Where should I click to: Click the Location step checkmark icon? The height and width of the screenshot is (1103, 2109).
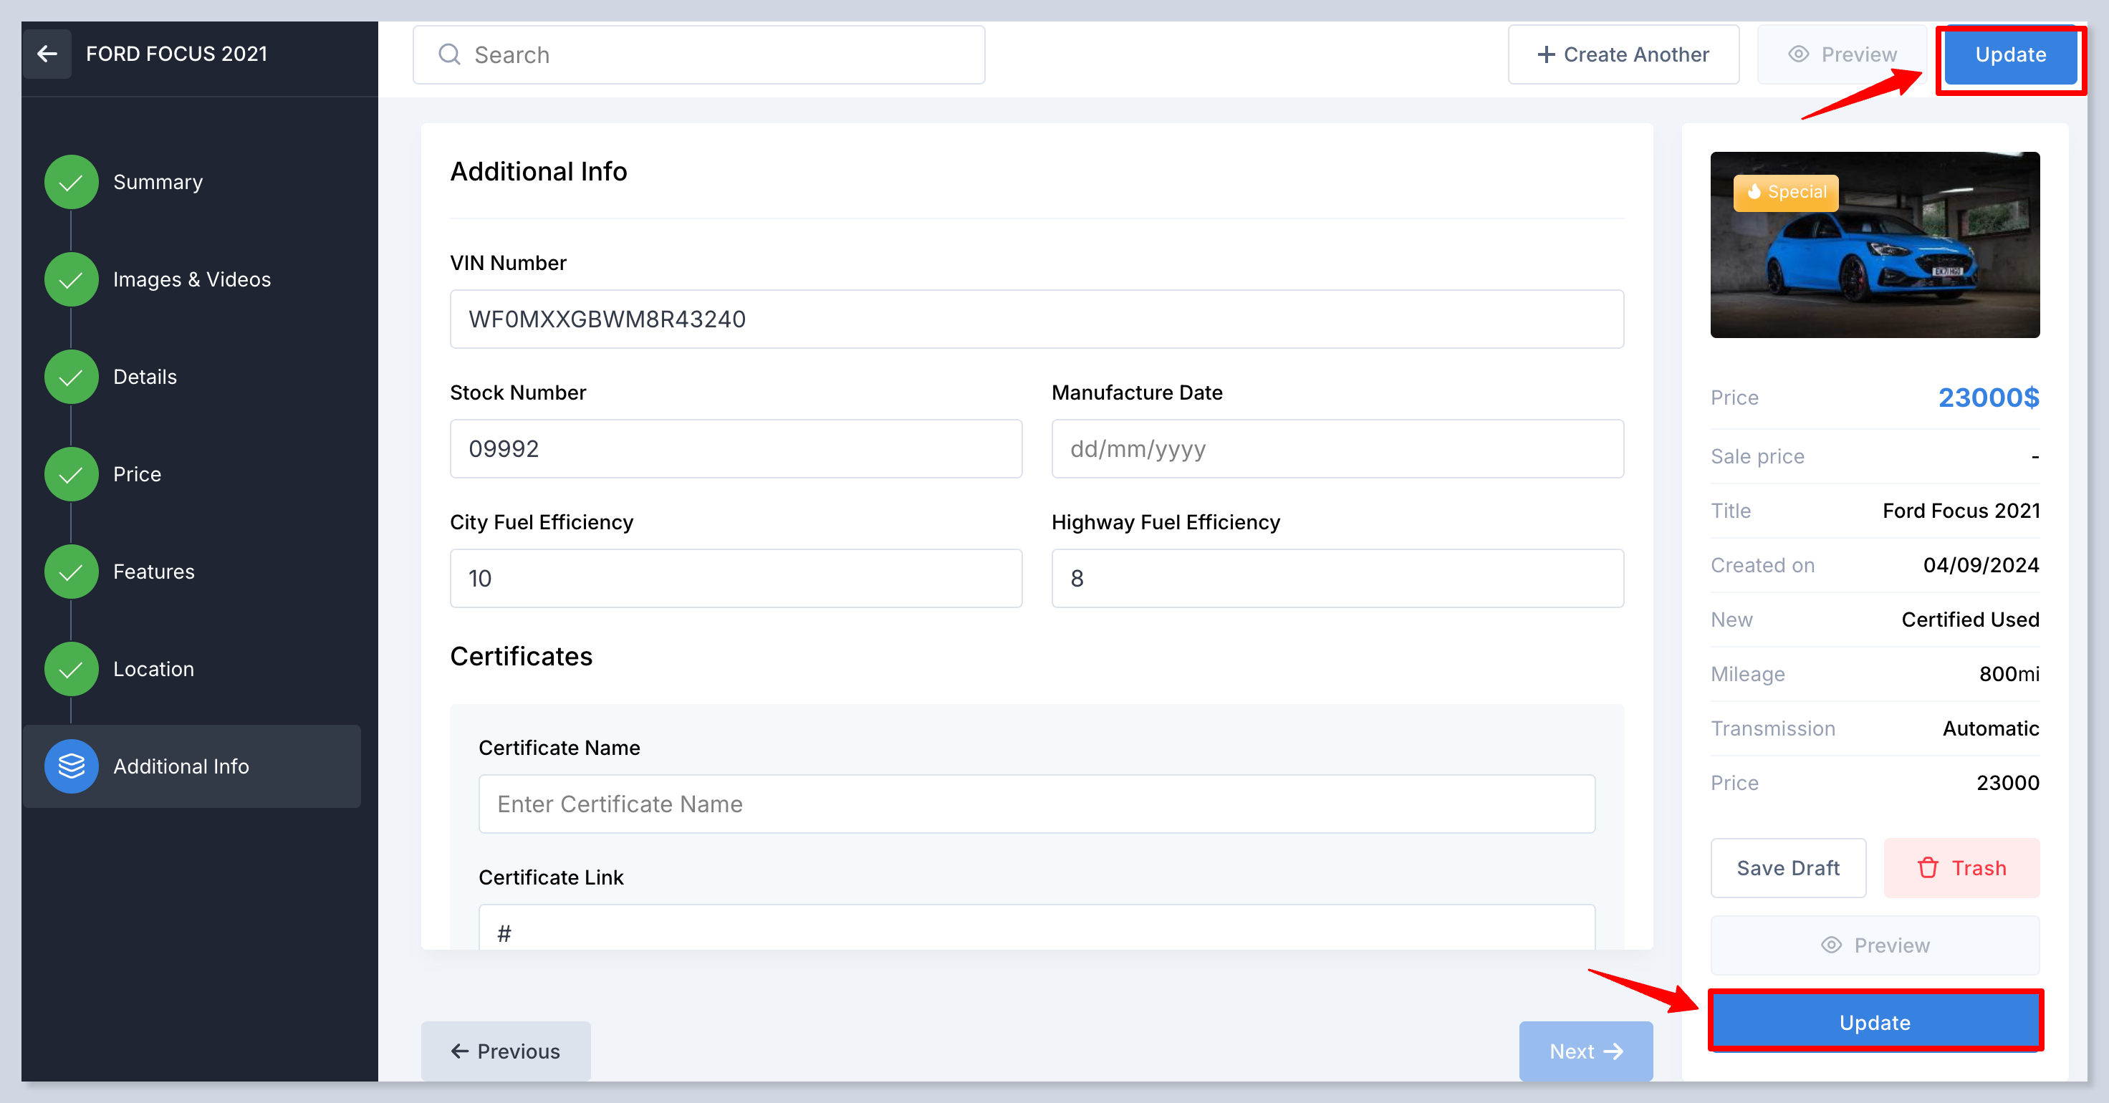[71, 668]
